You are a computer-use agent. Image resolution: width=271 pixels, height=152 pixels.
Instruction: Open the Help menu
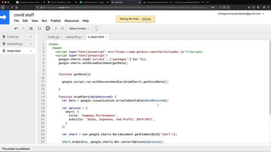86,21
